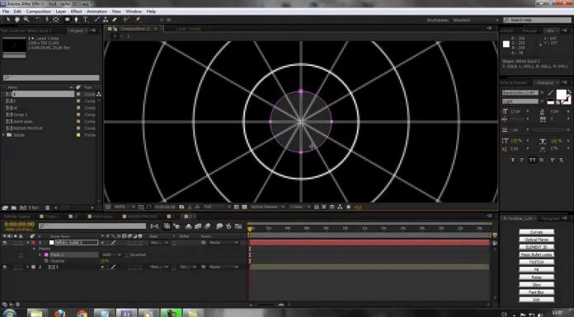
Task: Create a new folder in Project panel
Action: (x=13, y=207)
